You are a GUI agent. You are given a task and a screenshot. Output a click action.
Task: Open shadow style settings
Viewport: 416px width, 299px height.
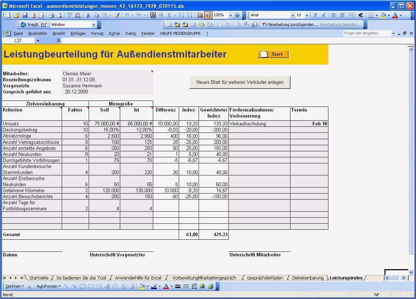(x=202, y=286)
